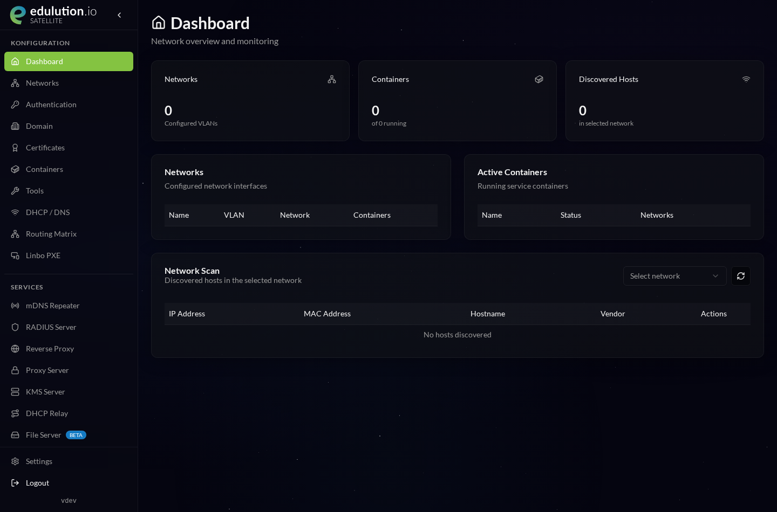Navigate to Domain settings
This screenshot has height=512, width=777.
point(69,126)
